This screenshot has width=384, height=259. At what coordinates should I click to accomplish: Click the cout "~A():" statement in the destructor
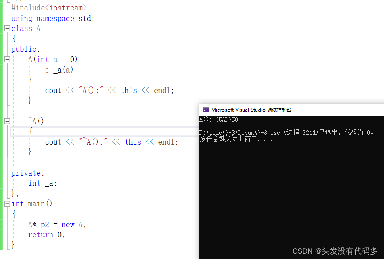pyautogui.click(x=112, y=142)
